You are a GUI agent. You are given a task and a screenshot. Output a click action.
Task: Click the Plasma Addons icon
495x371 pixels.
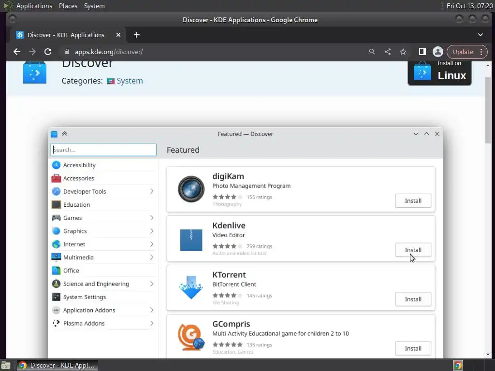tap(56, 323)
